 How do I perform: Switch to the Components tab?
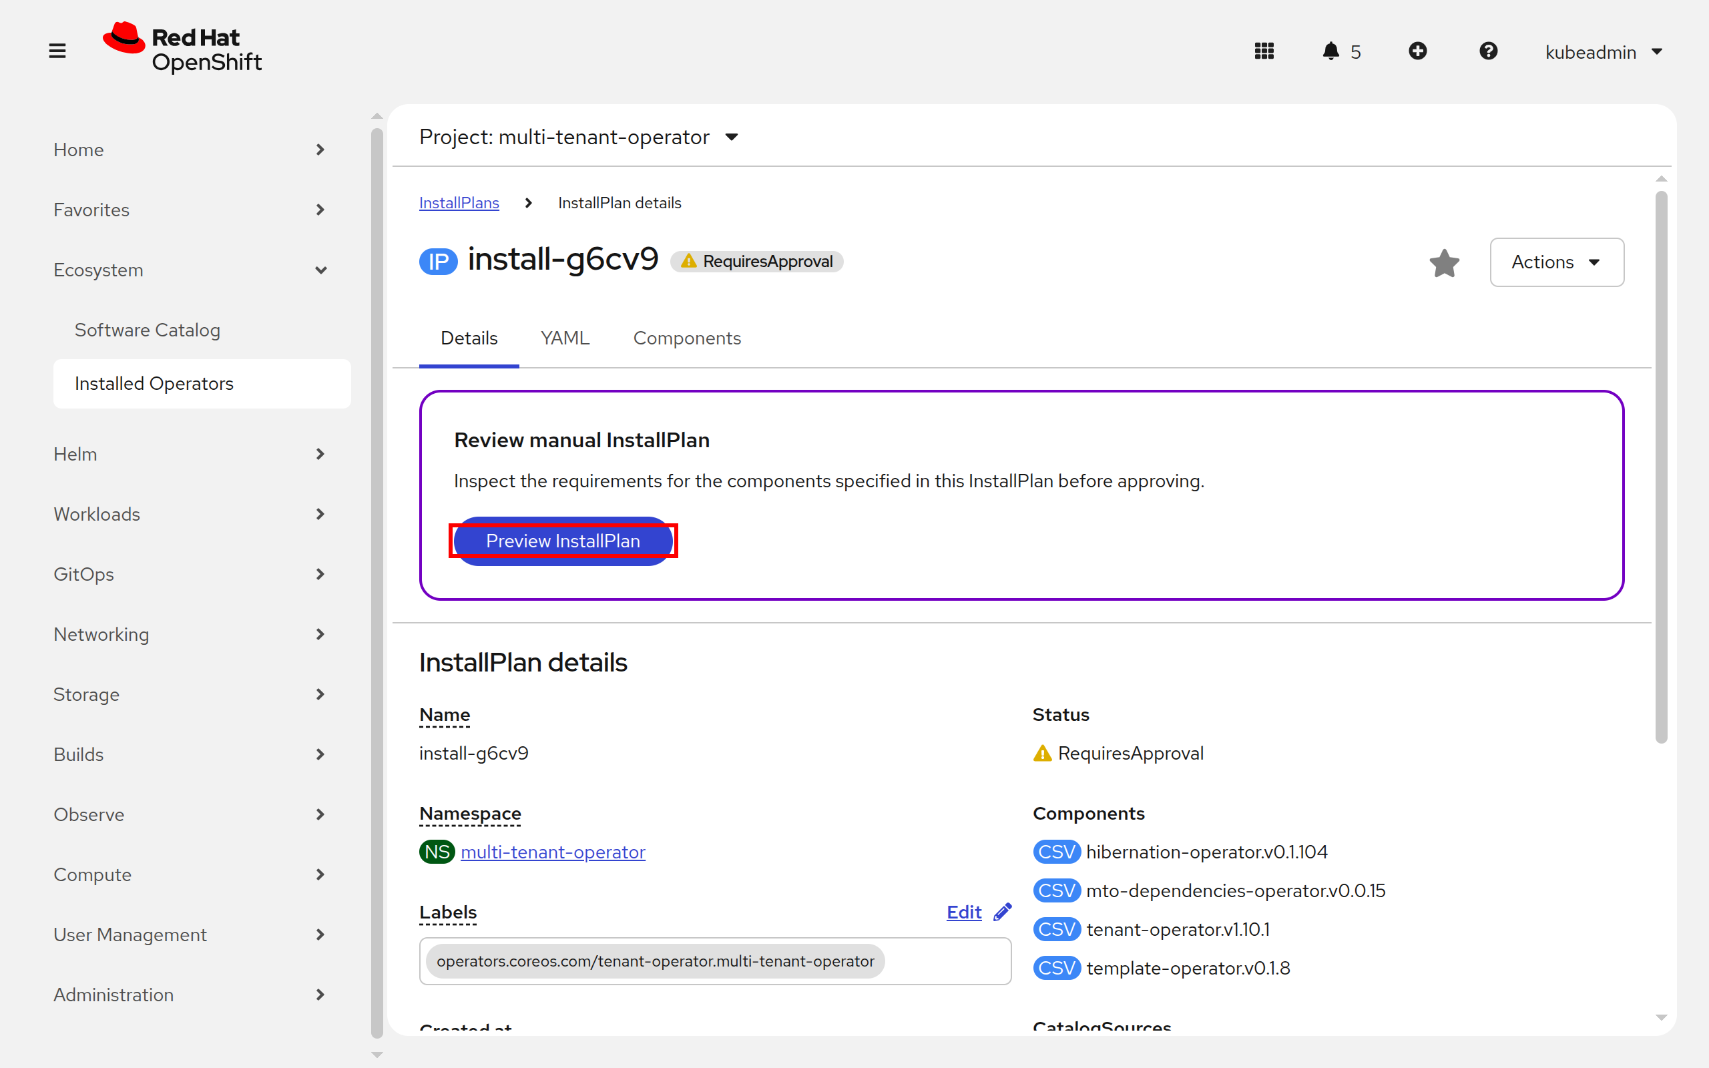click(686, 338)
